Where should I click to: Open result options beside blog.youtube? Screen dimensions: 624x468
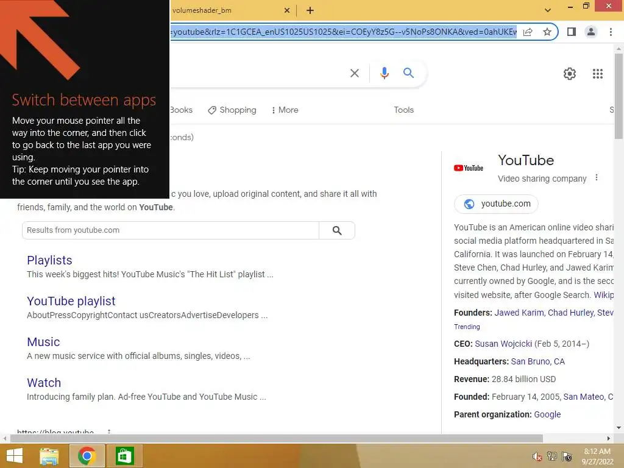click(108, 431)
